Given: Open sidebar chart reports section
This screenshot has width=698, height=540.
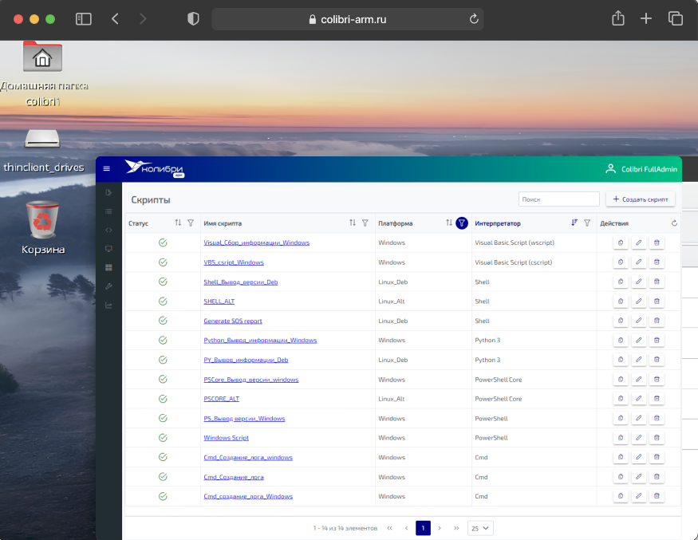Looking at the screenshot, I should (x=108, y=305).
